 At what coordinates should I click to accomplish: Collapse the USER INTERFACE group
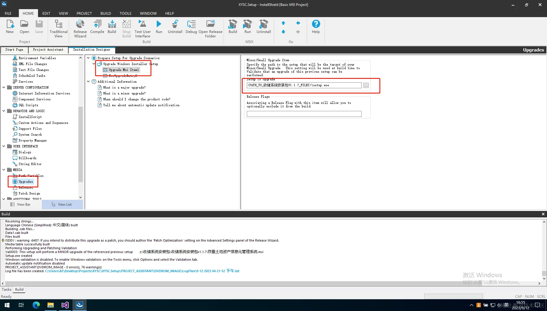pyautogui.click(x=4, y=146)
